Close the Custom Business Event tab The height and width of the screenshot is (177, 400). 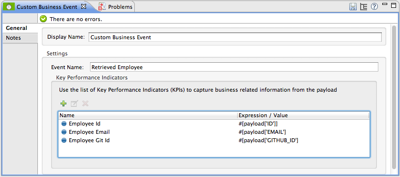[84, 6]
